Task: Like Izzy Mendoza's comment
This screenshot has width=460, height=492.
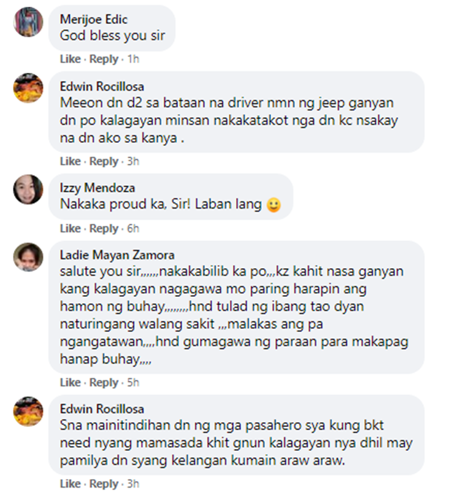Action: click(x=71, y=228)
